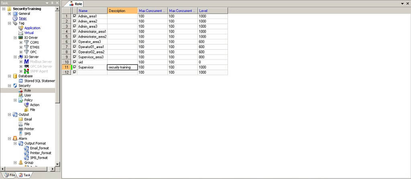Click the Email_format icon
Screen dimensions: 411x179
tap(26, 148)
